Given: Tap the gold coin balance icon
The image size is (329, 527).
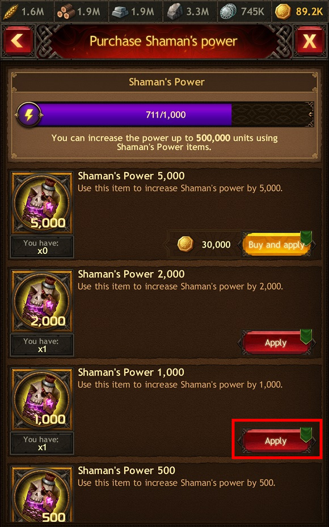Looking at the screenshot, I should pos(283,12).
